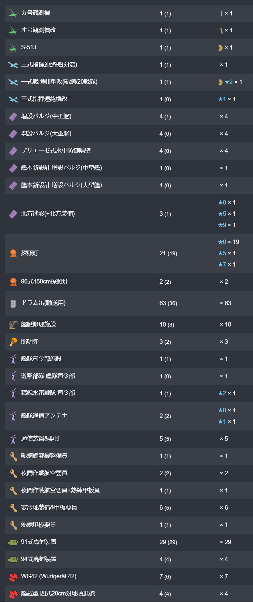Click the crane icon for 艦艇修理施設
253x602 pixels.
pos(13,325)
